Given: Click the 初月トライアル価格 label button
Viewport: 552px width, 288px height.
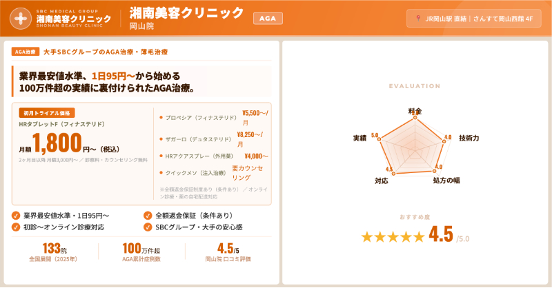Looking at the screenshot, I should point(47,113).
